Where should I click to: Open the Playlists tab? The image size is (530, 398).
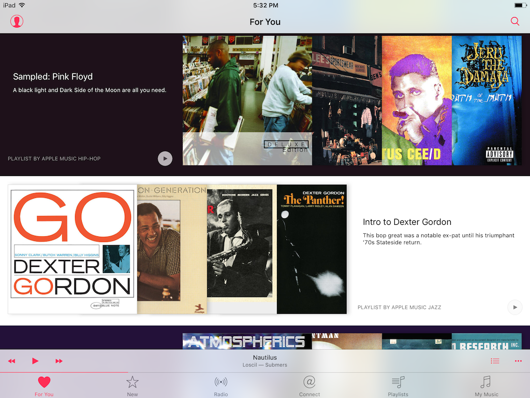[398, 386]
